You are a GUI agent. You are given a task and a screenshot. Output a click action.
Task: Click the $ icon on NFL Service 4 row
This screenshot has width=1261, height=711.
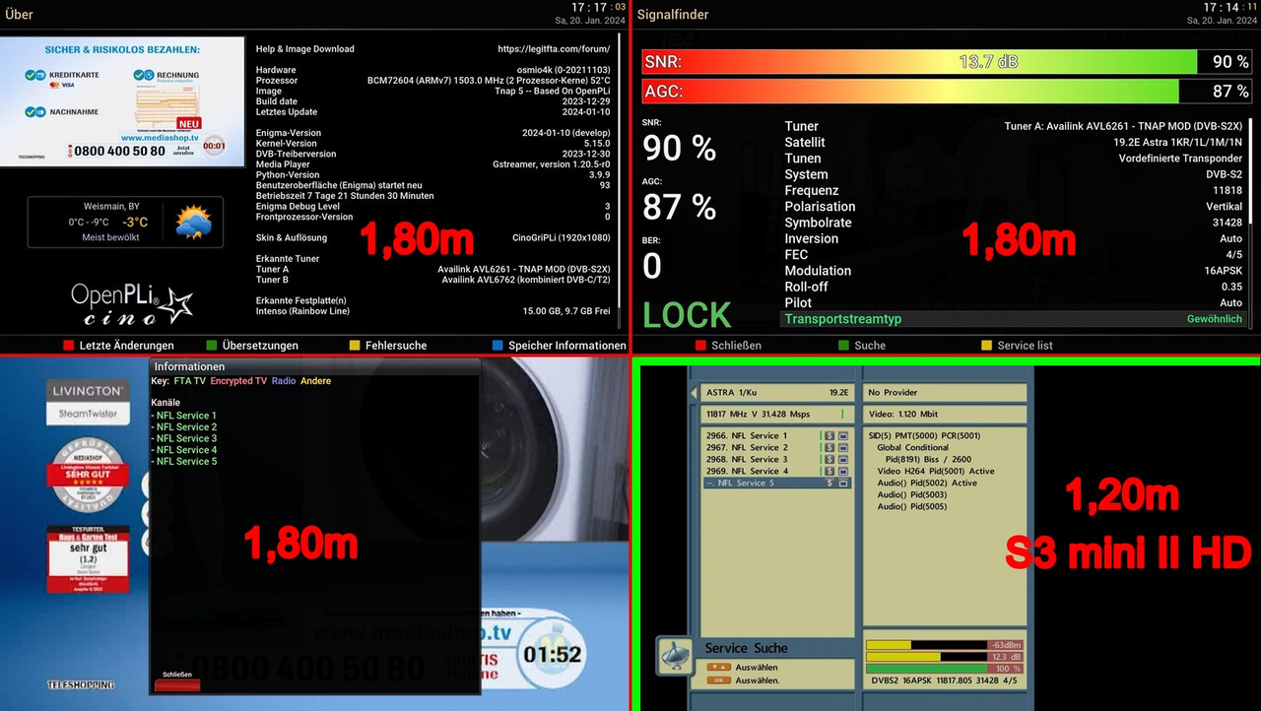tap(830, 471)
